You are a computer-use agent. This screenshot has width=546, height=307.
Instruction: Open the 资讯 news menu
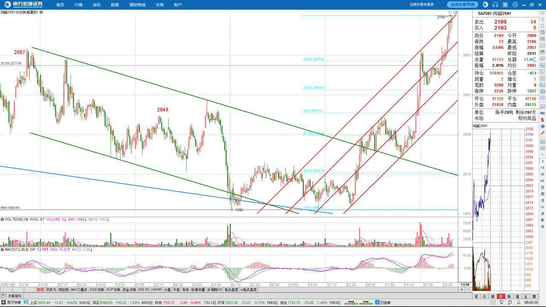click(x=96, y=5)
